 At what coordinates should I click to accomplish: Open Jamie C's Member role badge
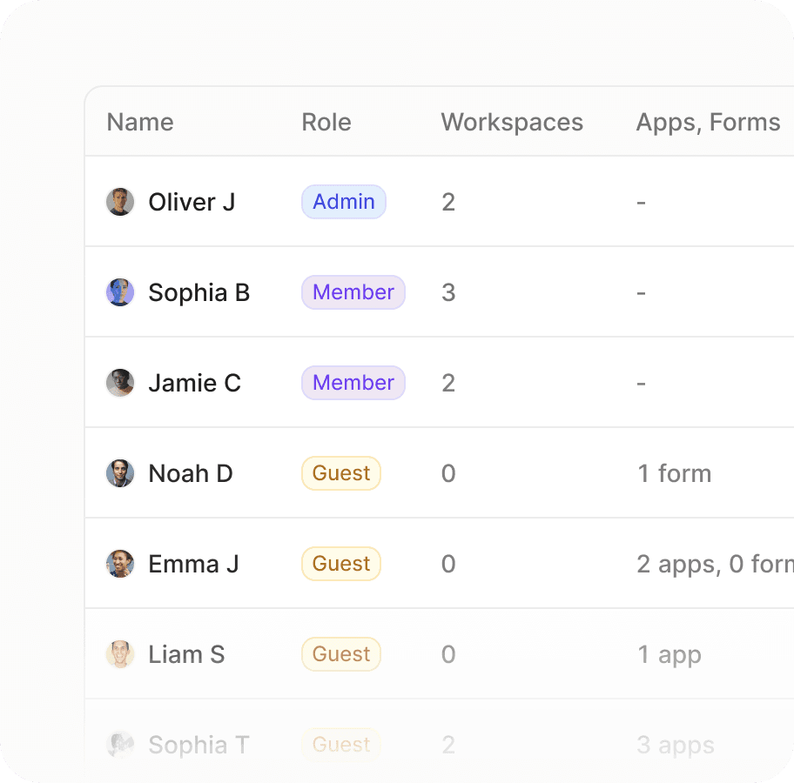pos(353,383)
